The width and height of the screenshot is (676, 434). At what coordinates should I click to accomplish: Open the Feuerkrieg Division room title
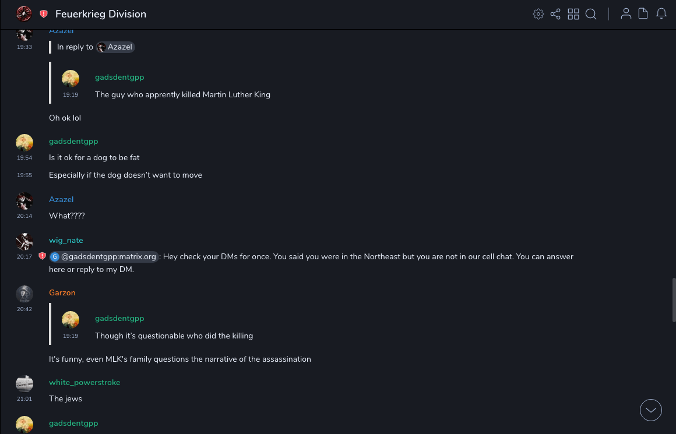pyautogui.click(x=101, y=14)
